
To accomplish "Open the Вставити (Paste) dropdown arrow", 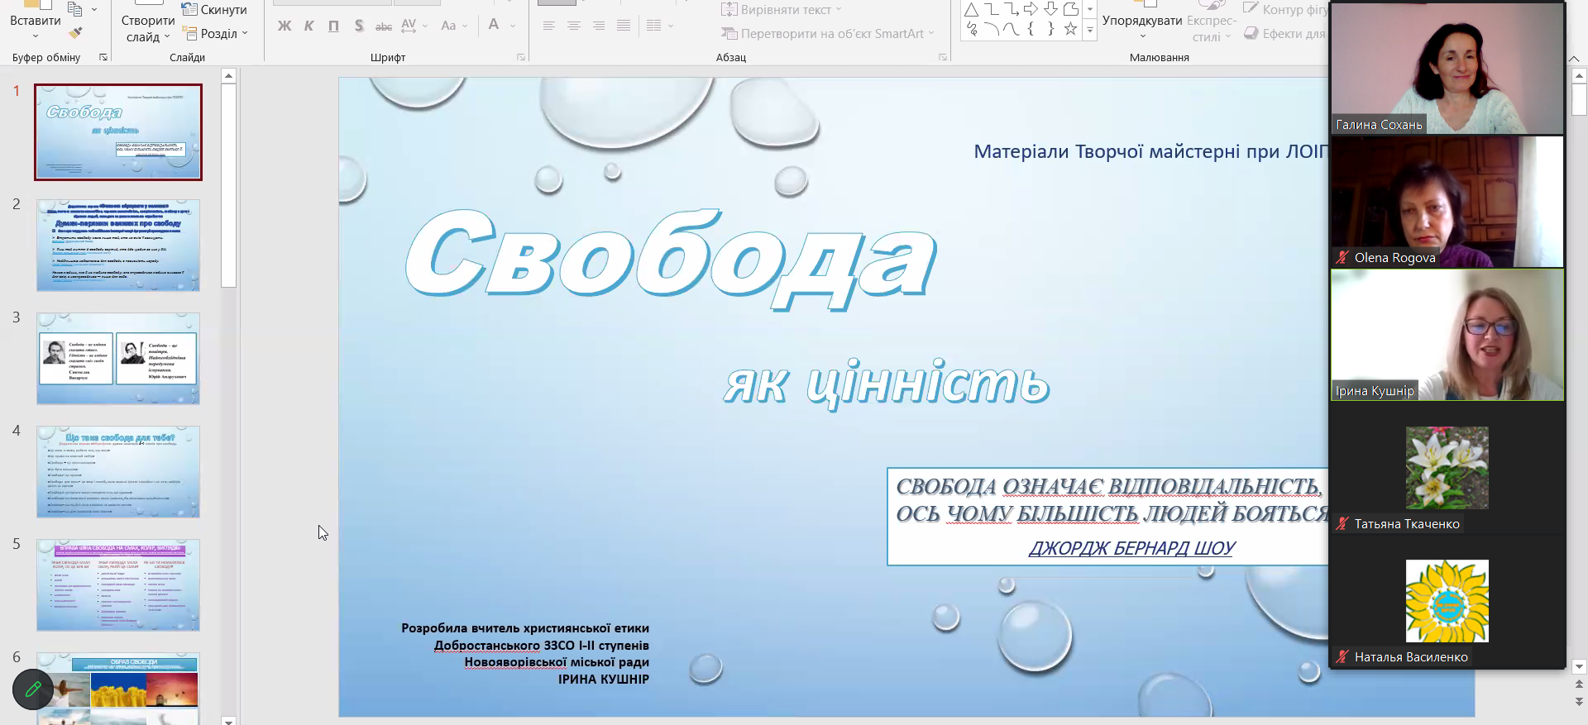I will tap(36, 36).
